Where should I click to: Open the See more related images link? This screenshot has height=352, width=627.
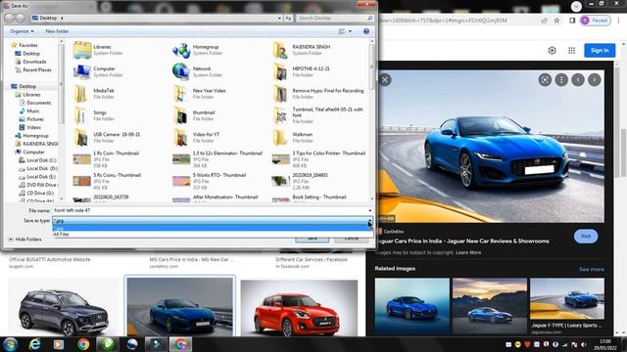(x=592, y=270)
